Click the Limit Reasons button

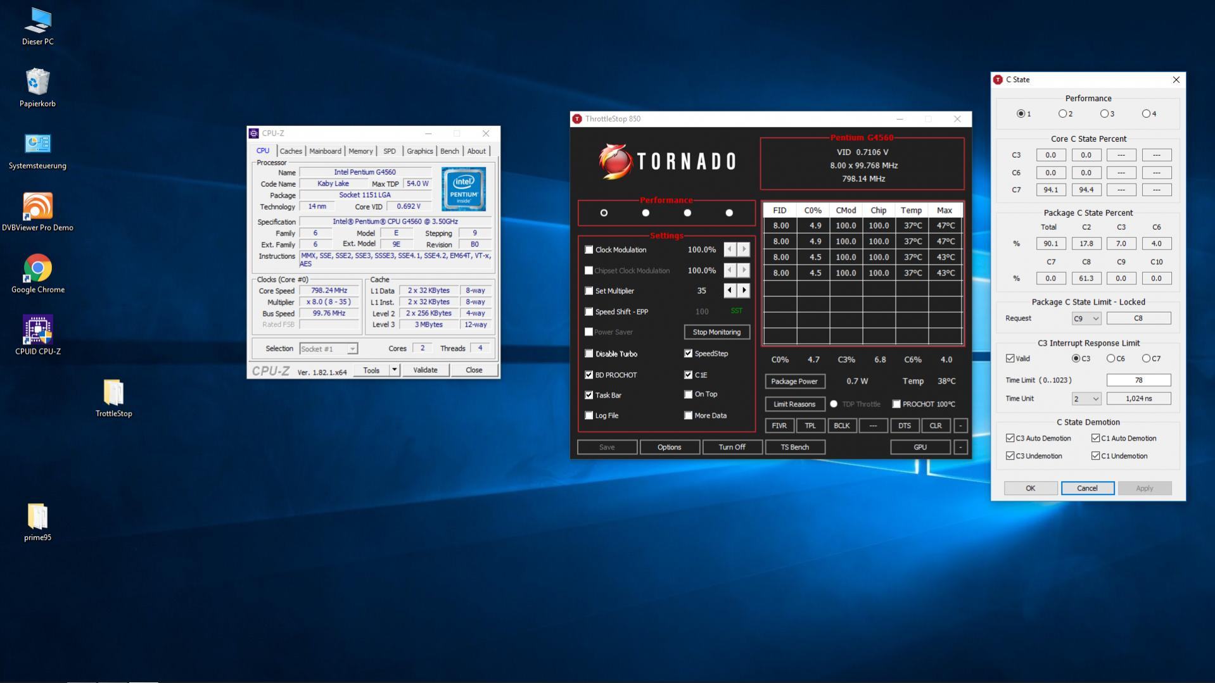coord(794,404)
